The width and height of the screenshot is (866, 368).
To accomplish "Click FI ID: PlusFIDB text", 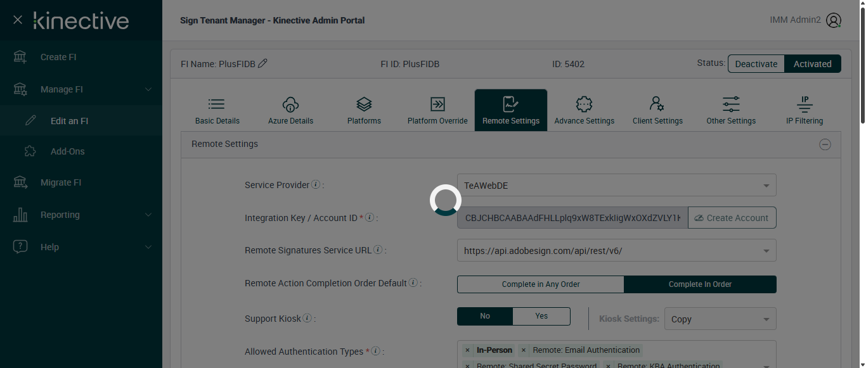I will [410, 64].
